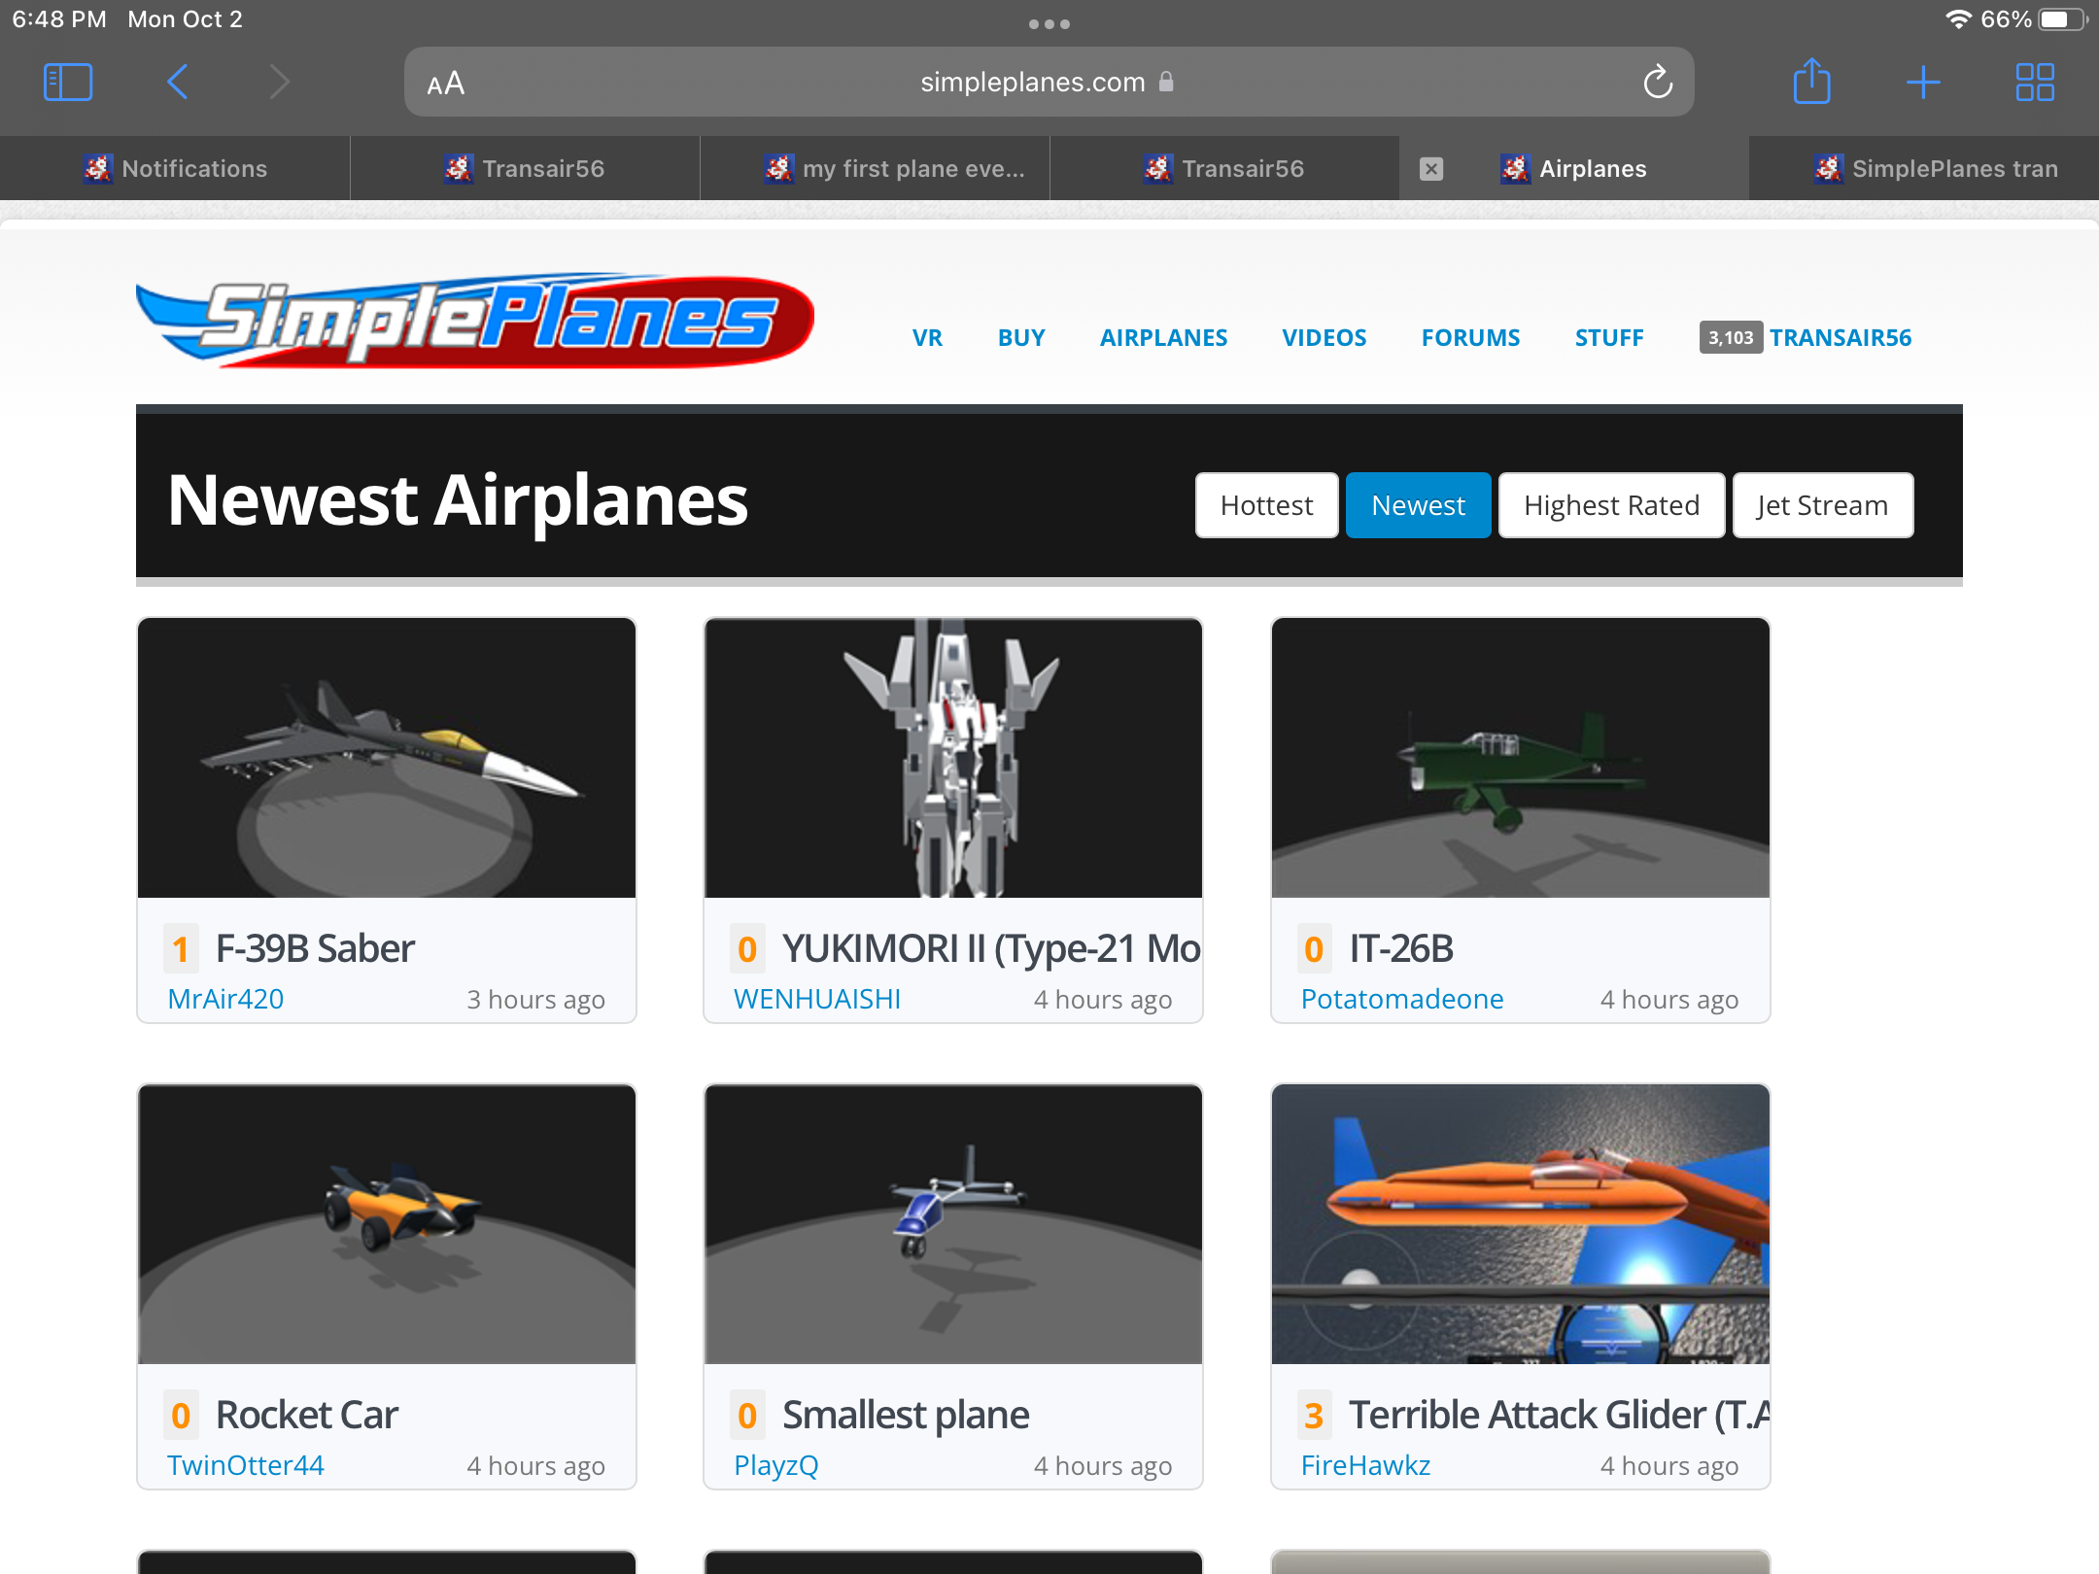Visit FireHawkz's profile
The image size is (2099, 1574).
pos(1365,1465)
